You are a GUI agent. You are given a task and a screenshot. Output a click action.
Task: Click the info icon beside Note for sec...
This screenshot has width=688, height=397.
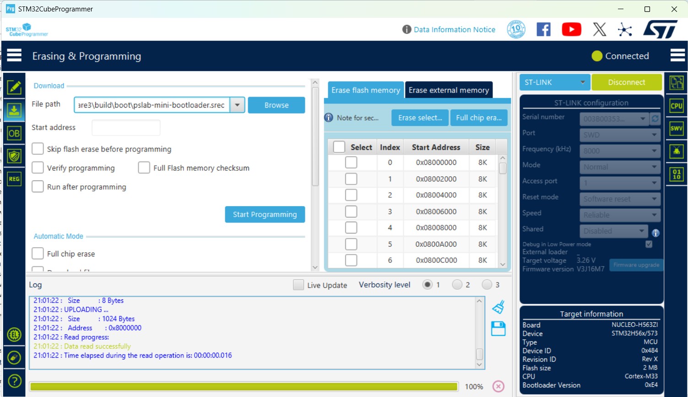coord(329,118)
